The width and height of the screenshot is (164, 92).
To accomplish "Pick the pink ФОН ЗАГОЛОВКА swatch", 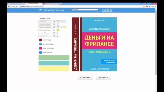I will (40, 48).
